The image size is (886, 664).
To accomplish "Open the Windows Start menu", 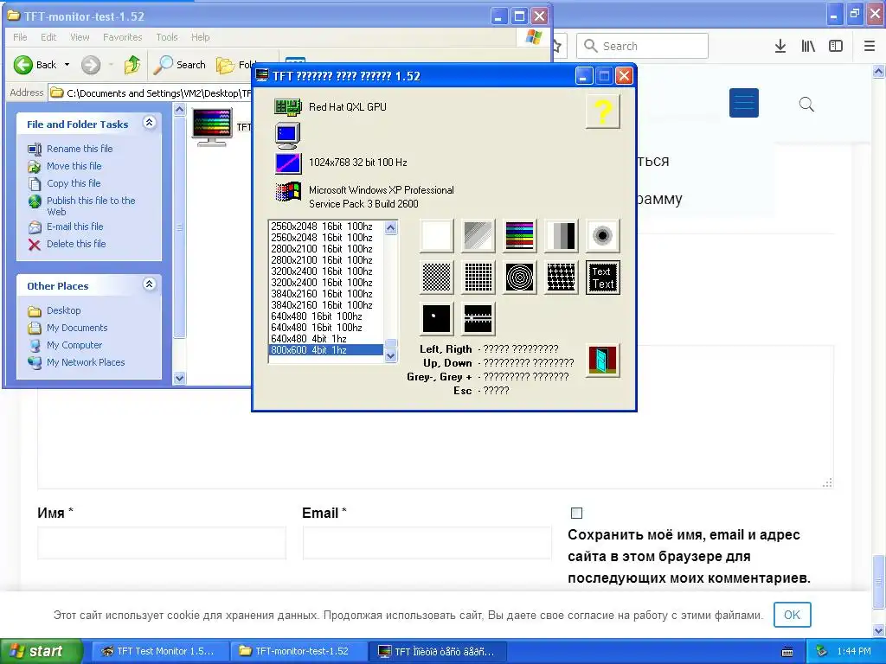I will [x=40, y=652].
